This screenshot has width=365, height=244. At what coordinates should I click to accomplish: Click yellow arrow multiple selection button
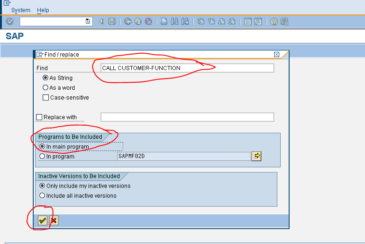coord(256,156)
